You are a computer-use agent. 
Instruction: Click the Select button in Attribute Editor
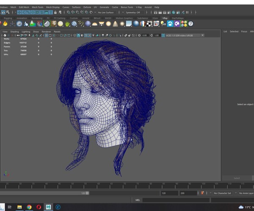tap(237, 178)
